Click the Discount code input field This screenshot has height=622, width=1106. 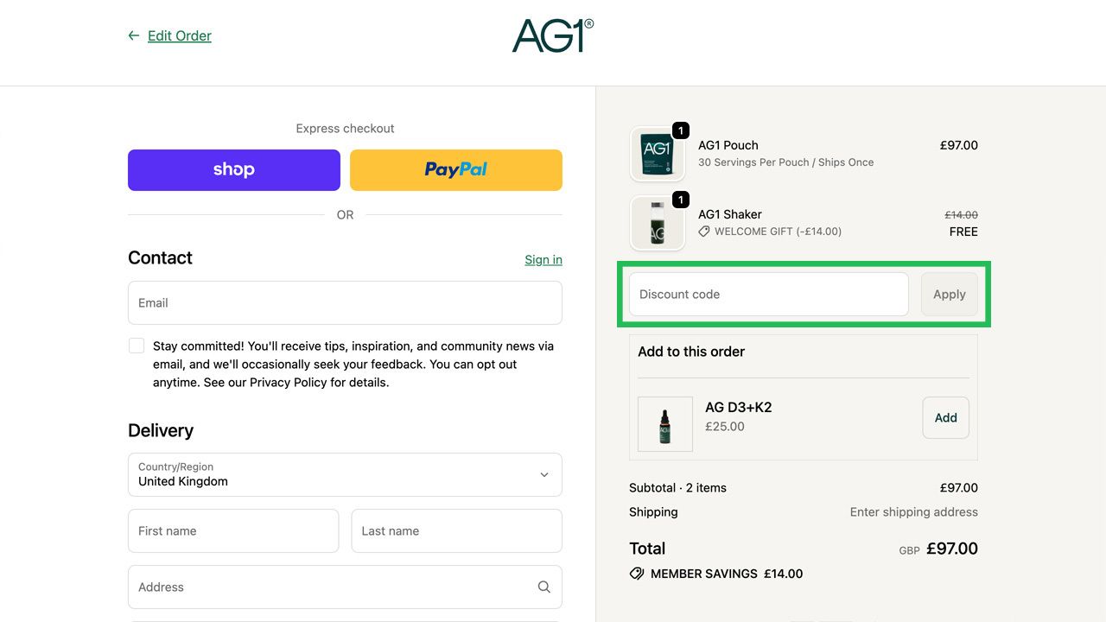[767, 294]
